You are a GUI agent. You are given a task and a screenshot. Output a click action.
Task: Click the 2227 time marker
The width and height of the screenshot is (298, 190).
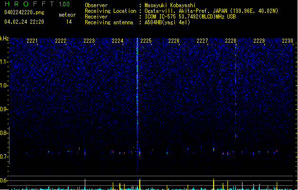pyautogui.click(x=202, y=41)
